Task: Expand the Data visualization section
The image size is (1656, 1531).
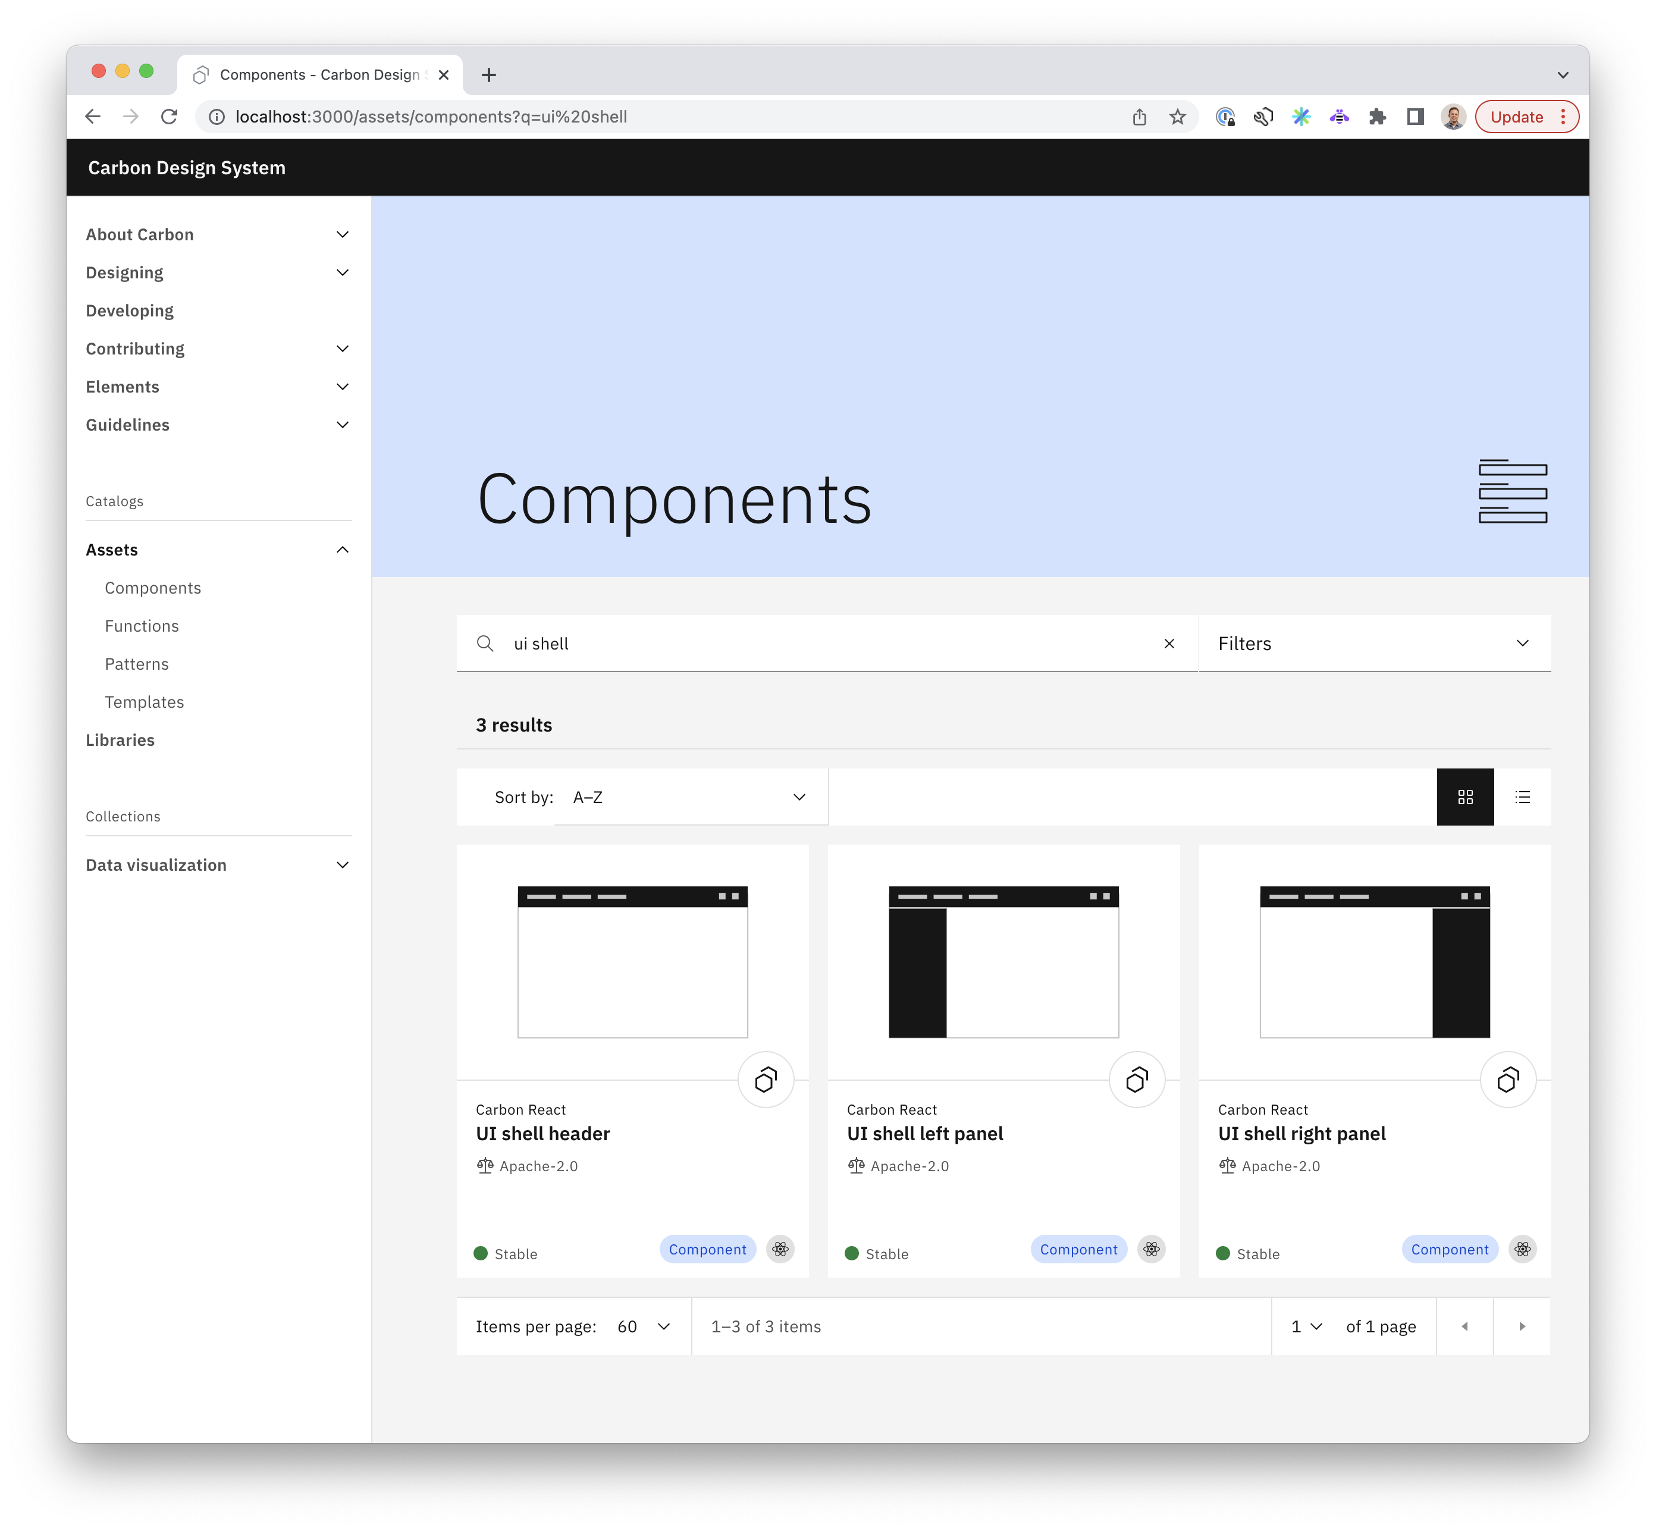Action: [x=342, y=864]
